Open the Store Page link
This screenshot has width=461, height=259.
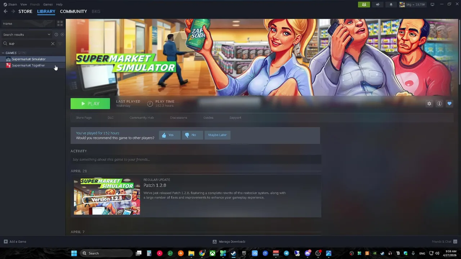[84, 118]
